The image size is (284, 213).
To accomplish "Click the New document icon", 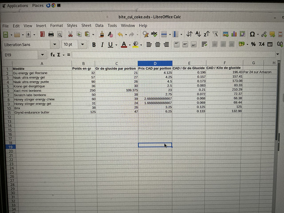I will point(6,35).
